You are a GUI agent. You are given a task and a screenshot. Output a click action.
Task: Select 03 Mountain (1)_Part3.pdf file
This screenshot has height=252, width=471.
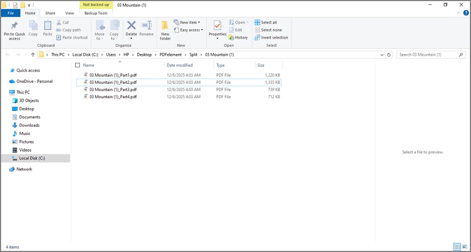point(179,89)
